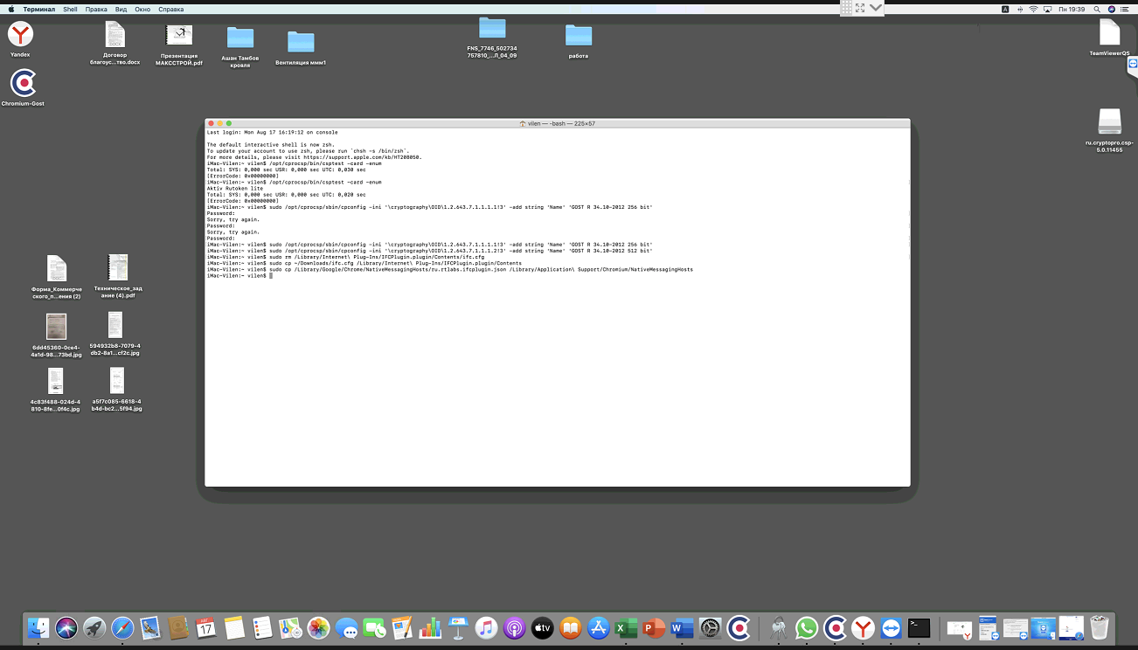Image resolution: width=1138 pixels, height=650 pixels.
Task: Open TeamViewer from the Dock
Action: point(891,627)
